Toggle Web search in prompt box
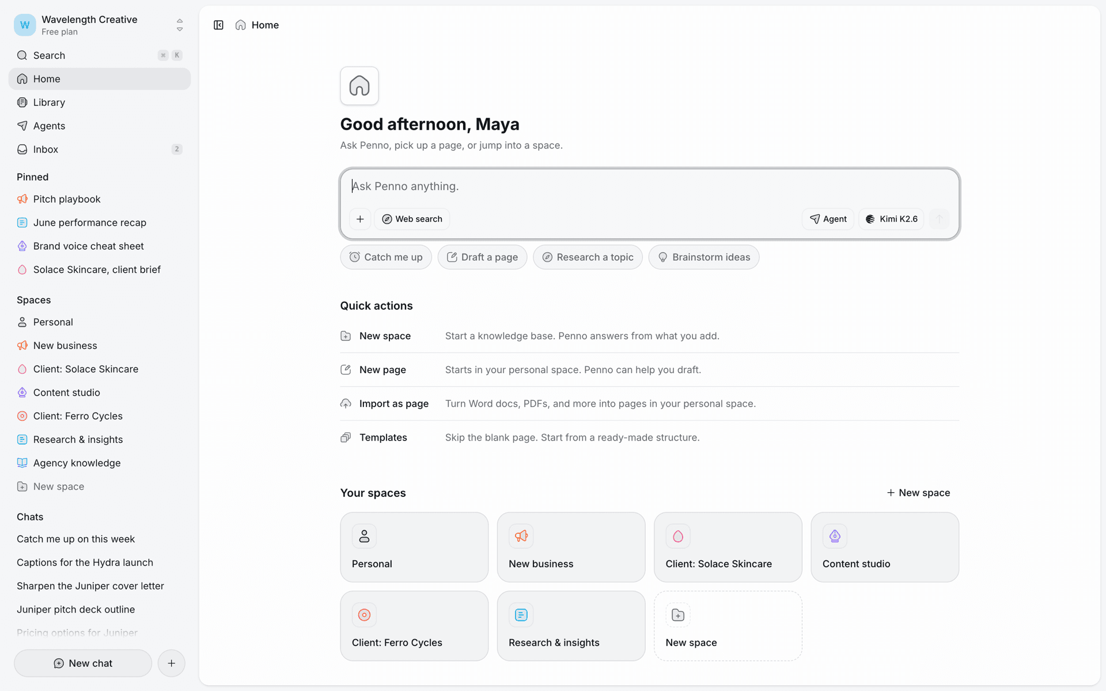 (412, 219)
